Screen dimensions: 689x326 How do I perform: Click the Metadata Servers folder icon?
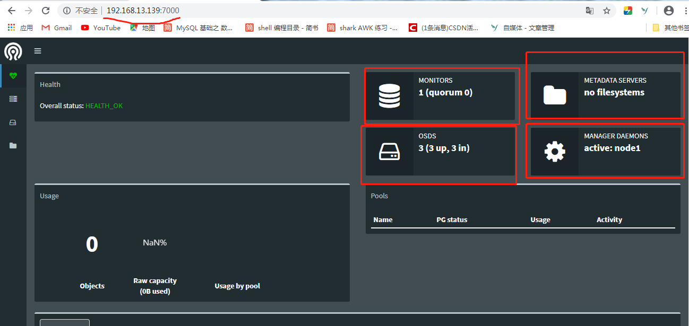coord(555,95)
